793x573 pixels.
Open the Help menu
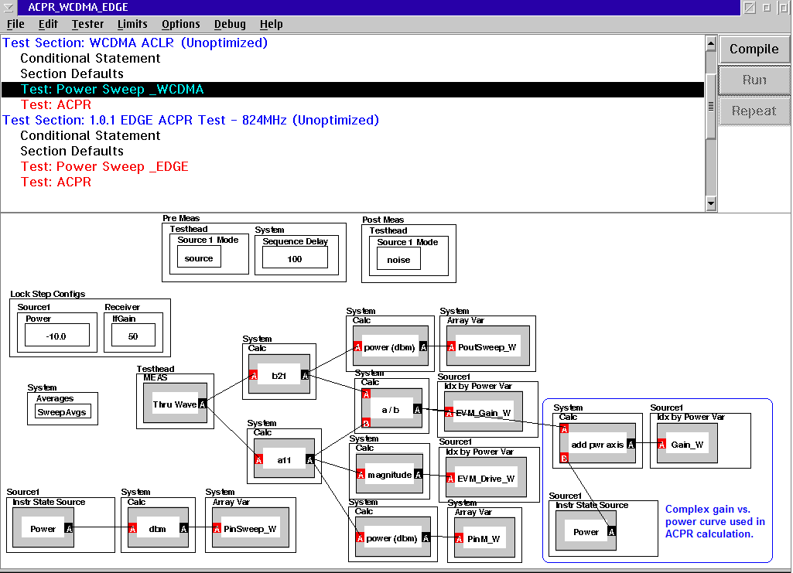(271, 24)
